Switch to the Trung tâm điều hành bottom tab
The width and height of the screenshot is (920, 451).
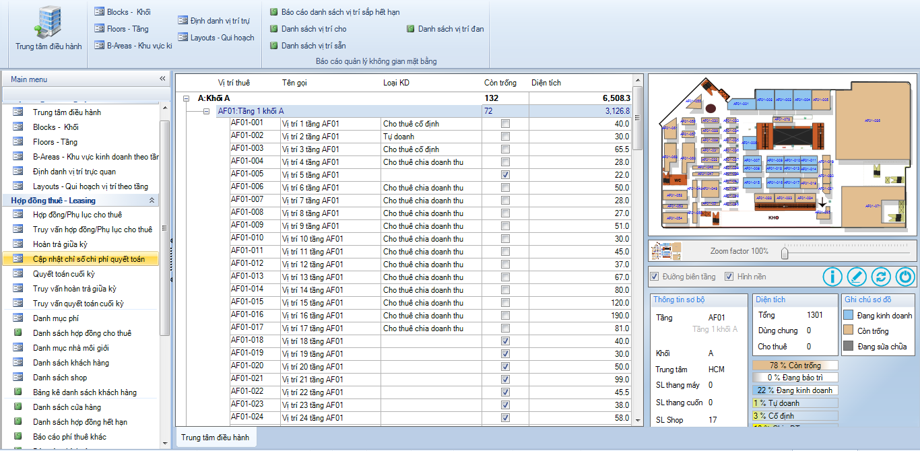(215, 438)
